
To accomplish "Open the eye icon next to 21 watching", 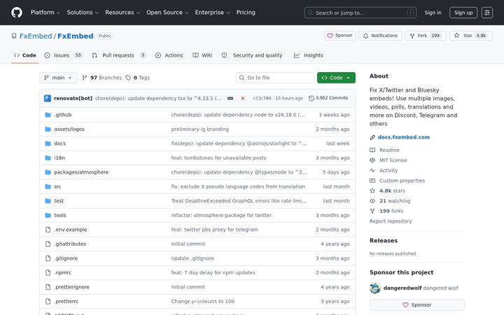I will 372,201.
